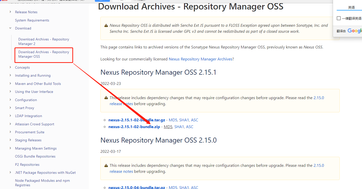Download nexus-2.15.1-02-bundle.zip
This screenshot has width=362, height=189.
(x=134, y=127)
